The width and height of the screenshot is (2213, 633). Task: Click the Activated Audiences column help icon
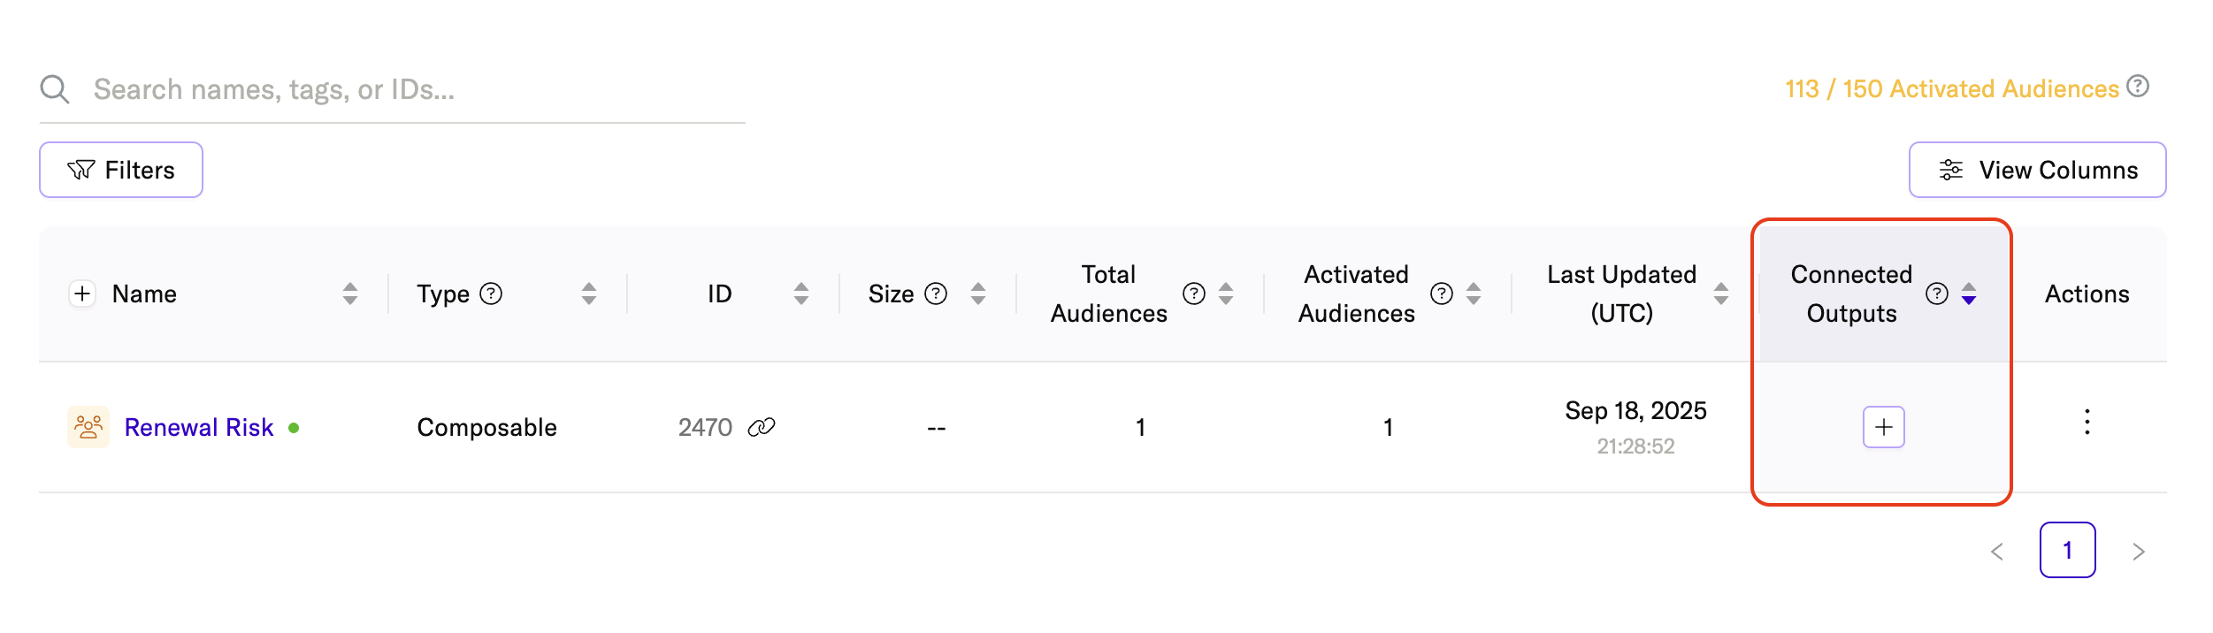pyautogui.click(x=1442, y=294)
